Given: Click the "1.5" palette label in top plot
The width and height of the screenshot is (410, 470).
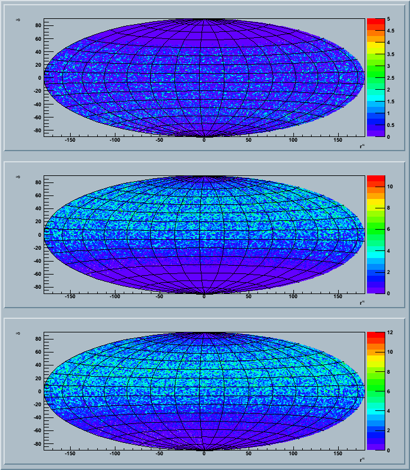Looking at the screenshot, I should point(391,102).
